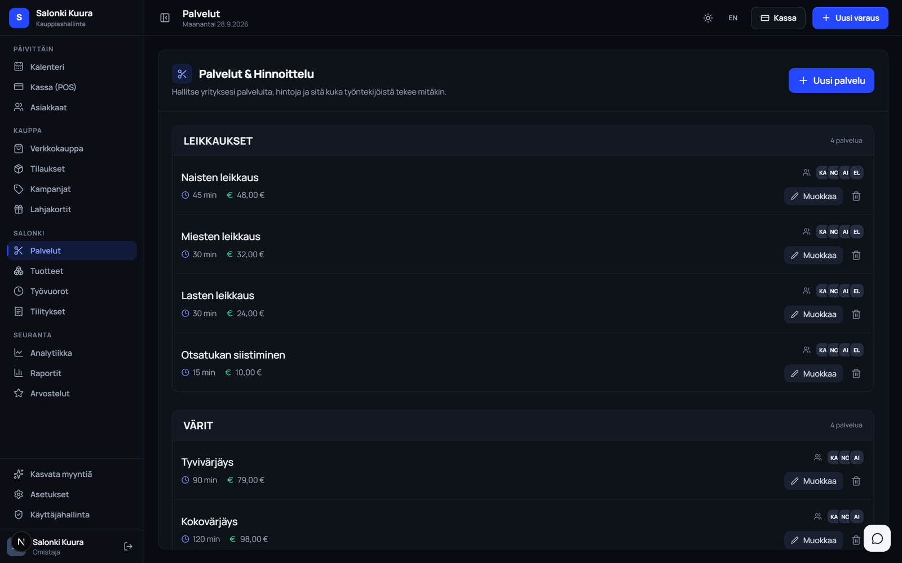
Task: Delete the Miesten leikkaus service
Action: coord(856,256)
